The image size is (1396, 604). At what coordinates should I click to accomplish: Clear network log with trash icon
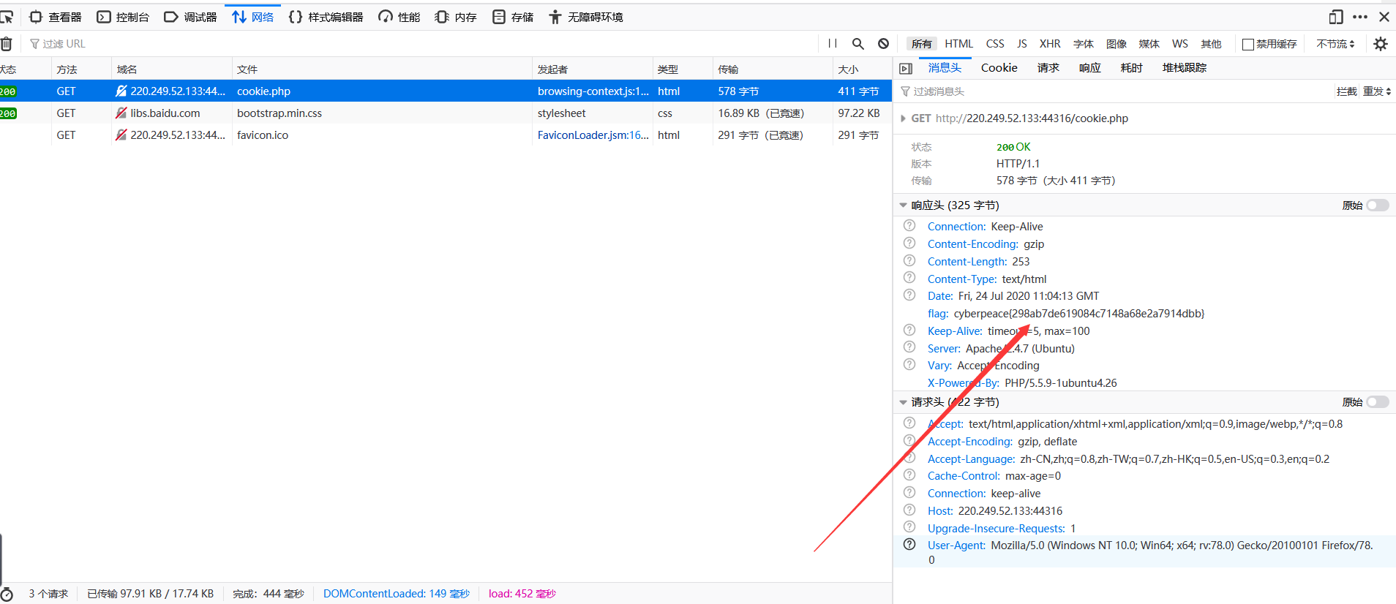(x=6, y=44)
